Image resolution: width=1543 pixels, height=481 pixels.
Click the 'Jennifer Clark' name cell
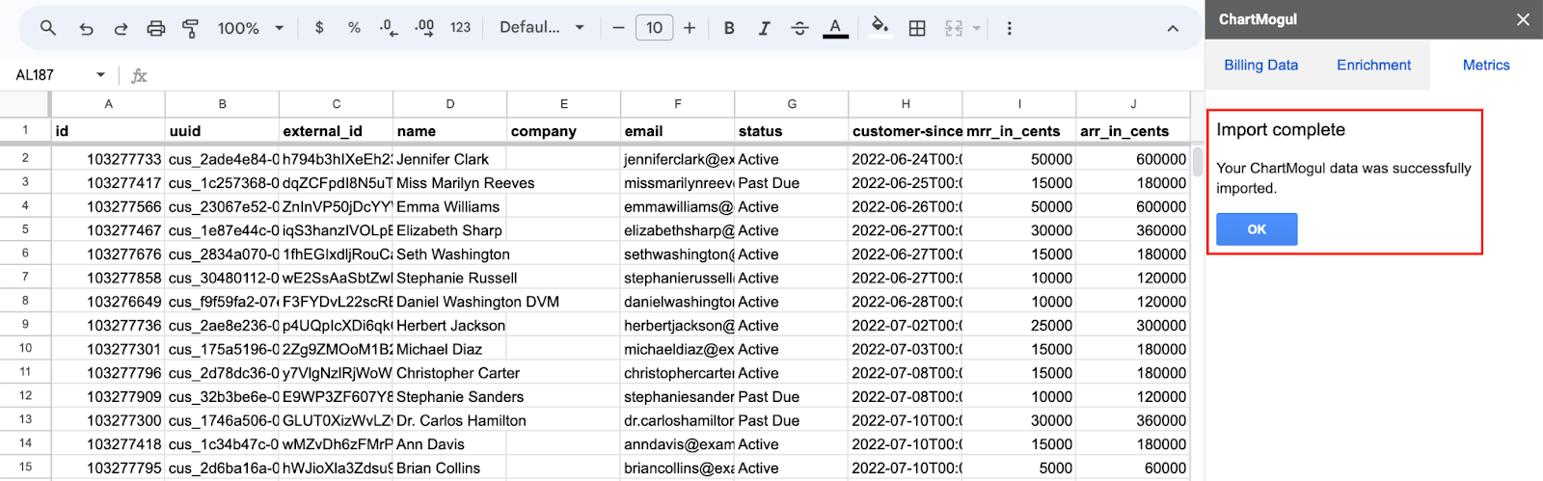(x=449, y=159)
